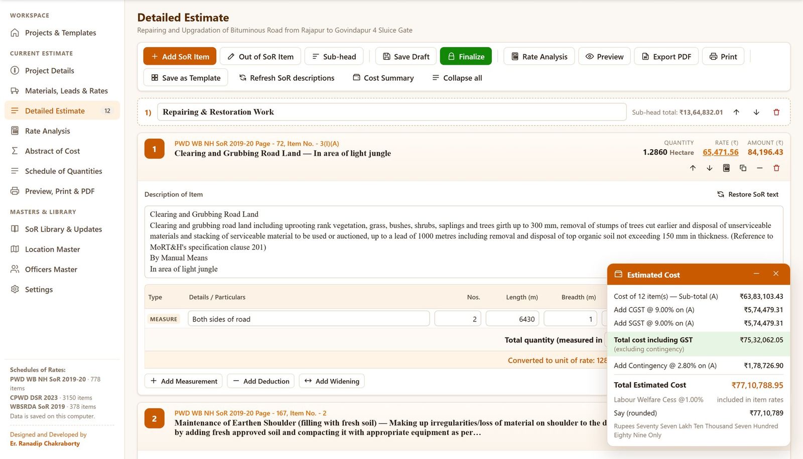
Task: Insert a new Sub-head
Action: [x=334, y=57]
